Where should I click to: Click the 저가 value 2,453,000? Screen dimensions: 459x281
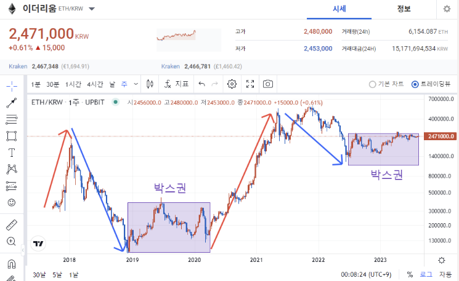(x=318, y=49)
